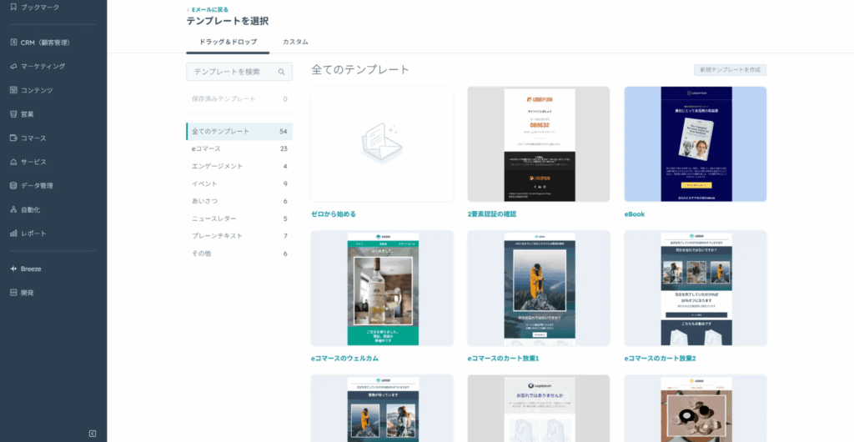The height and width of the screenshot is (442, 854).
Task: Open CRM (顧客管理) sidebar icon
Action: (13, 42)
